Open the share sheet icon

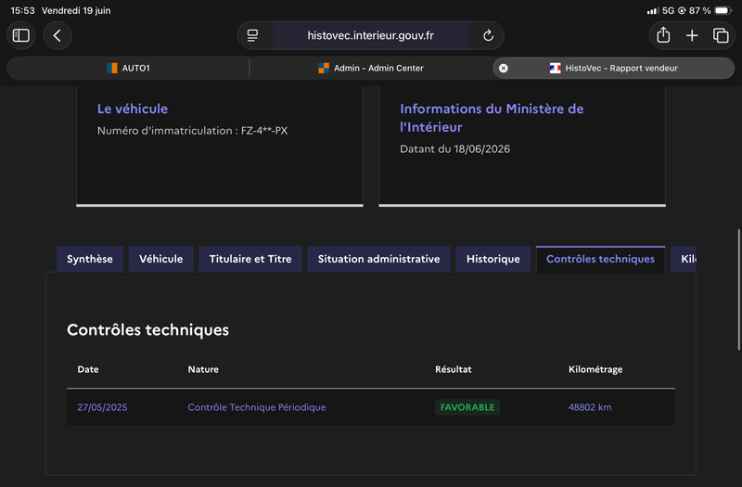point(663,35)
